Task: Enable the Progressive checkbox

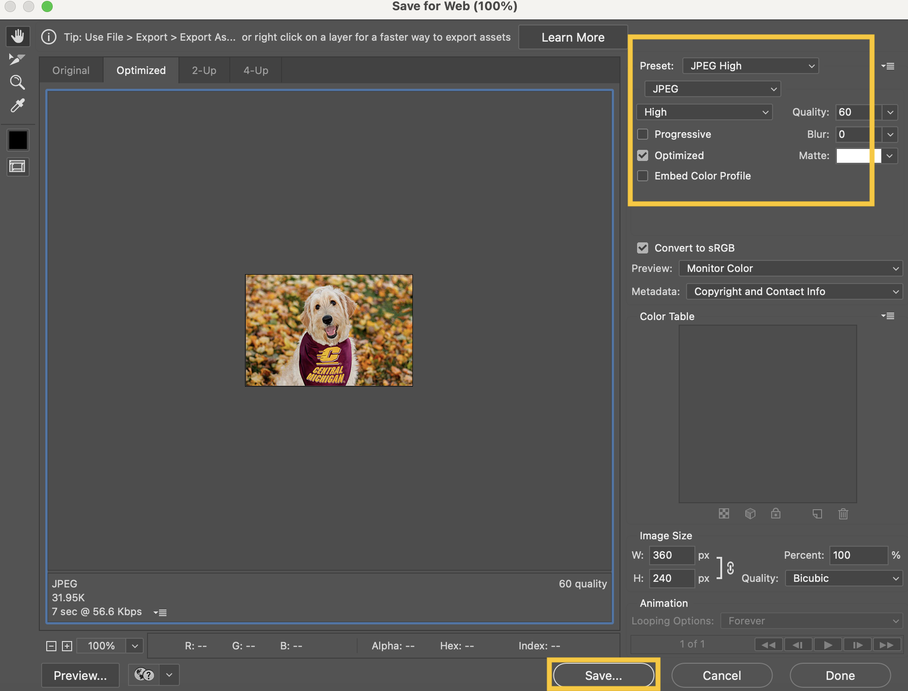Action: [x=643, y=134]
